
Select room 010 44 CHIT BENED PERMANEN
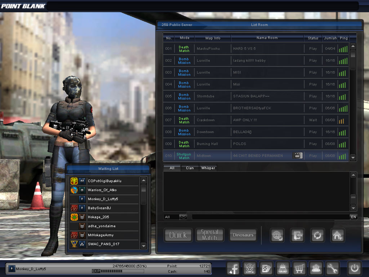click(256, 156)
